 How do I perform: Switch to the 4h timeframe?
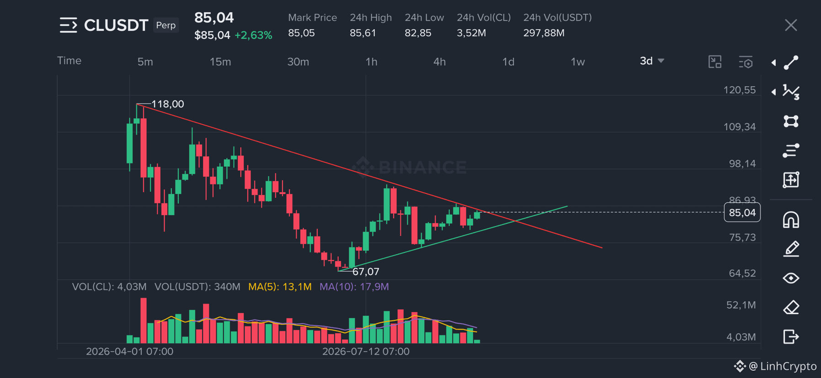[x=440, y=62]
